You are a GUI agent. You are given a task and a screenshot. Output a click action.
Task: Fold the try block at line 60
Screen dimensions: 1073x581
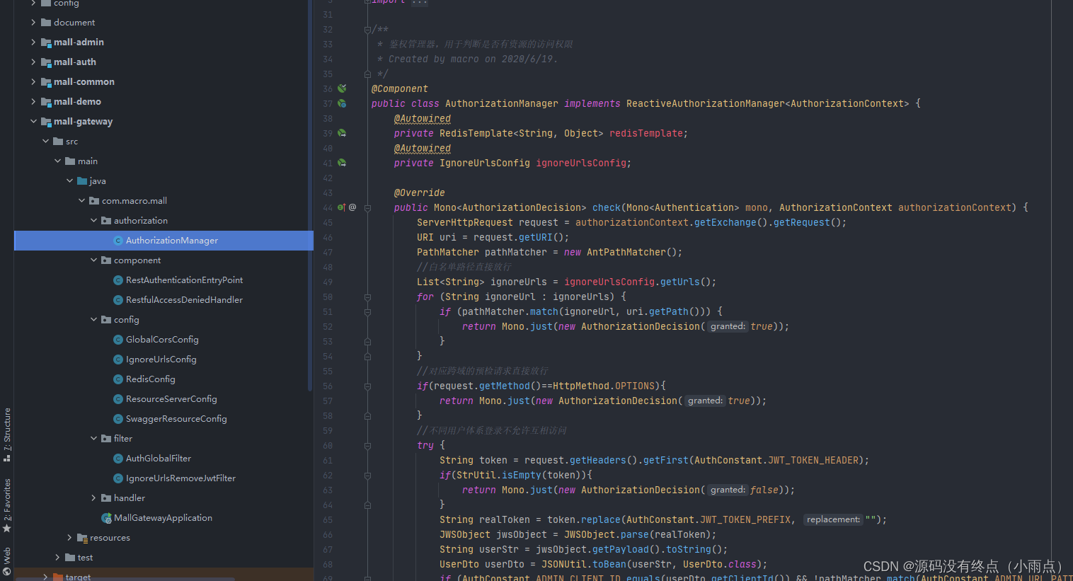click(367, 446)
